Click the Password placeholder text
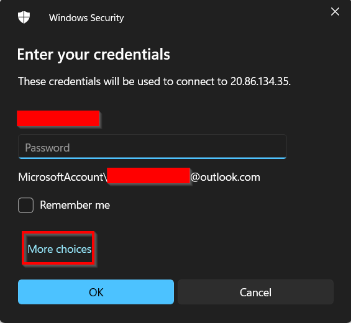This screenshot has width=351, height=323. click(x=47, y=148)
